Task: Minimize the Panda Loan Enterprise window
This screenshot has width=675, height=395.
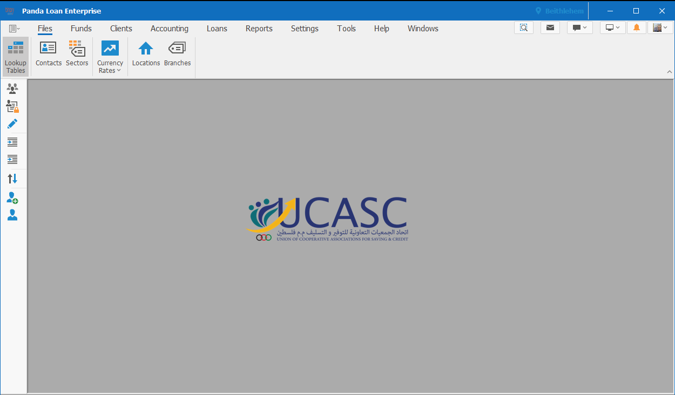Action: pos(610,11)
